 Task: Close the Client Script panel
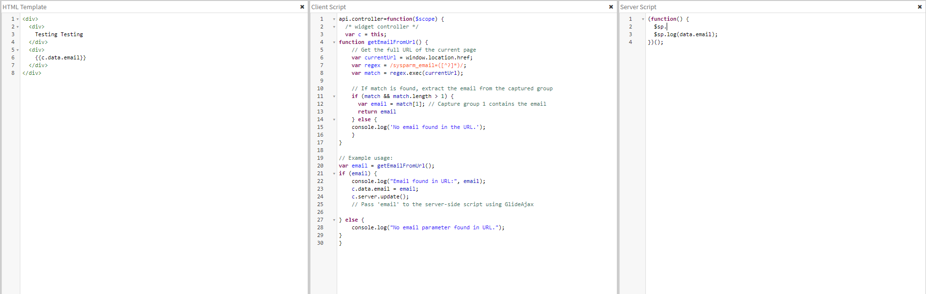coord(611,7)
